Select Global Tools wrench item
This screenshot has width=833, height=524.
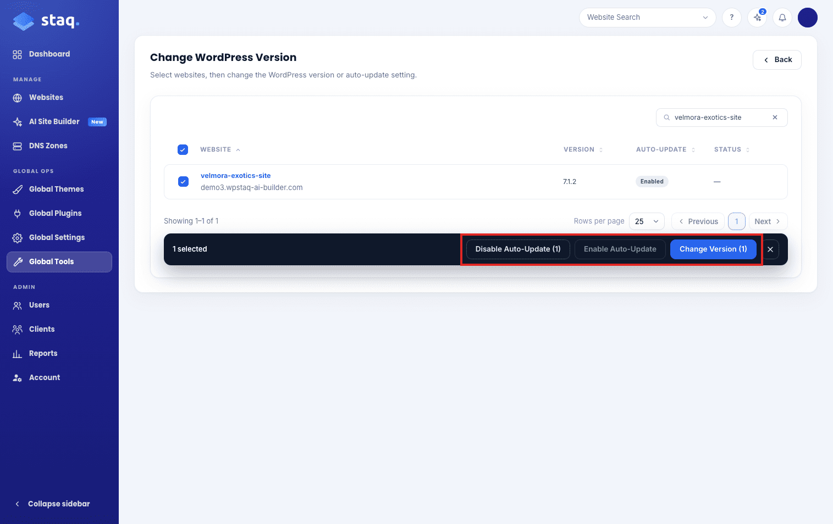click(x=59, y=261)
